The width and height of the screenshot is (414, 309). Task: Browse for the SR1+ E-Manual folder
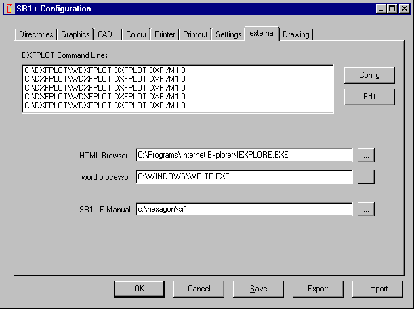[x=366, y=210]
